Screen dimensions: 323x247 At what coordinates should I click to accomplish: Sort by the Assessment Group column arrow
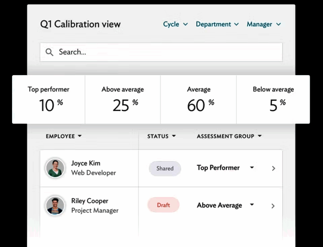point(260,136)
